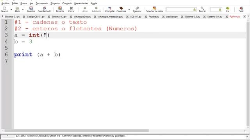
Task: Build with the Construir icon
Action: point(121,9)
